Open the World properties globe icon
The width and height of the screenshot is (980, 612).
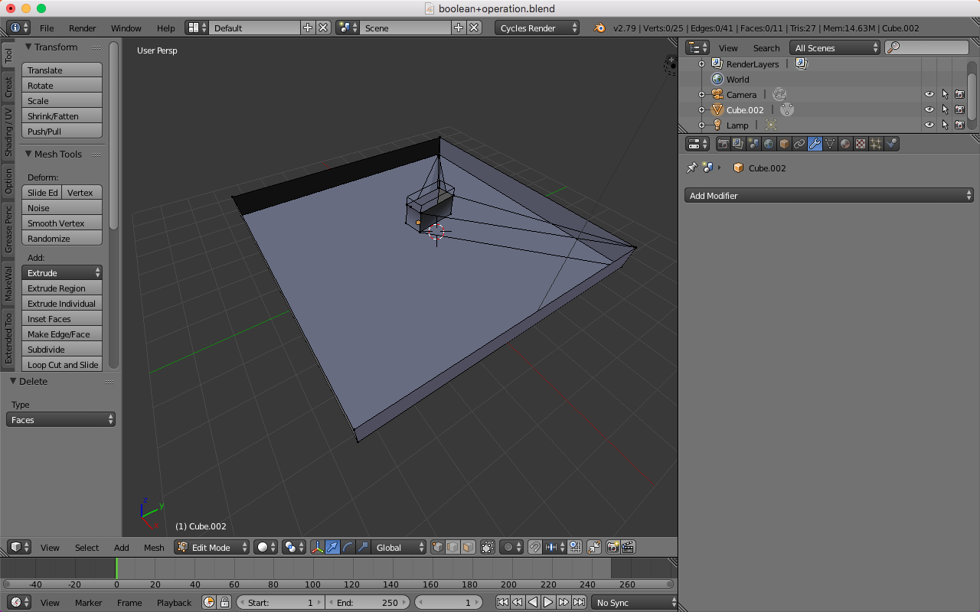pyautogui.click(x=769, y=144)
